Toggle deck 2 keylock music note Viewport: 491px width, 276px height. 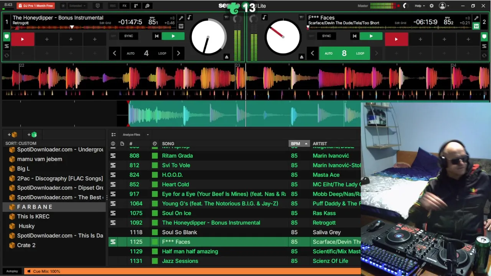tap(264, 18)
